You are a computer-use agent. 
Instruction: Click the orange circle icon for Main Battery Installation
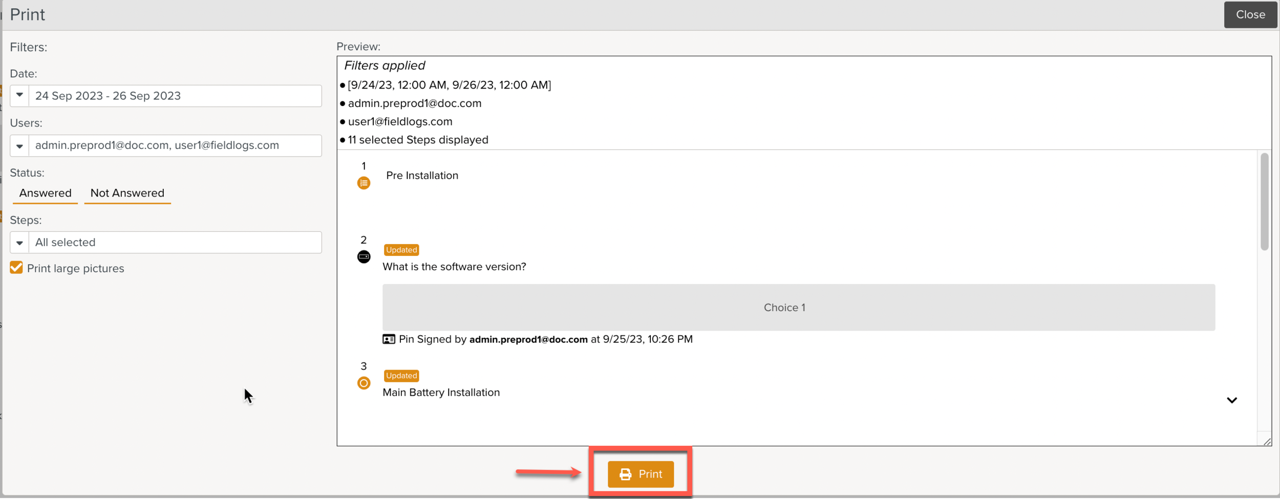[x=364, y=383]
